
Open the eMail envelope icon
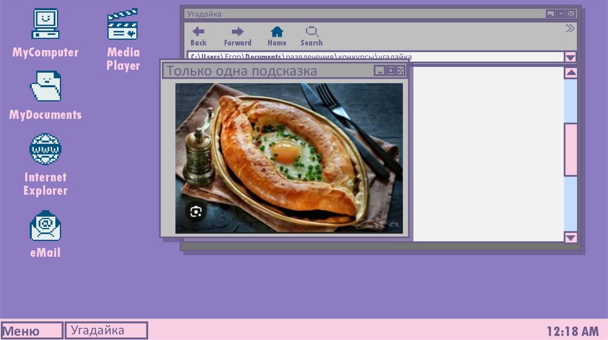pyautogui.click(x=45, y=226)
